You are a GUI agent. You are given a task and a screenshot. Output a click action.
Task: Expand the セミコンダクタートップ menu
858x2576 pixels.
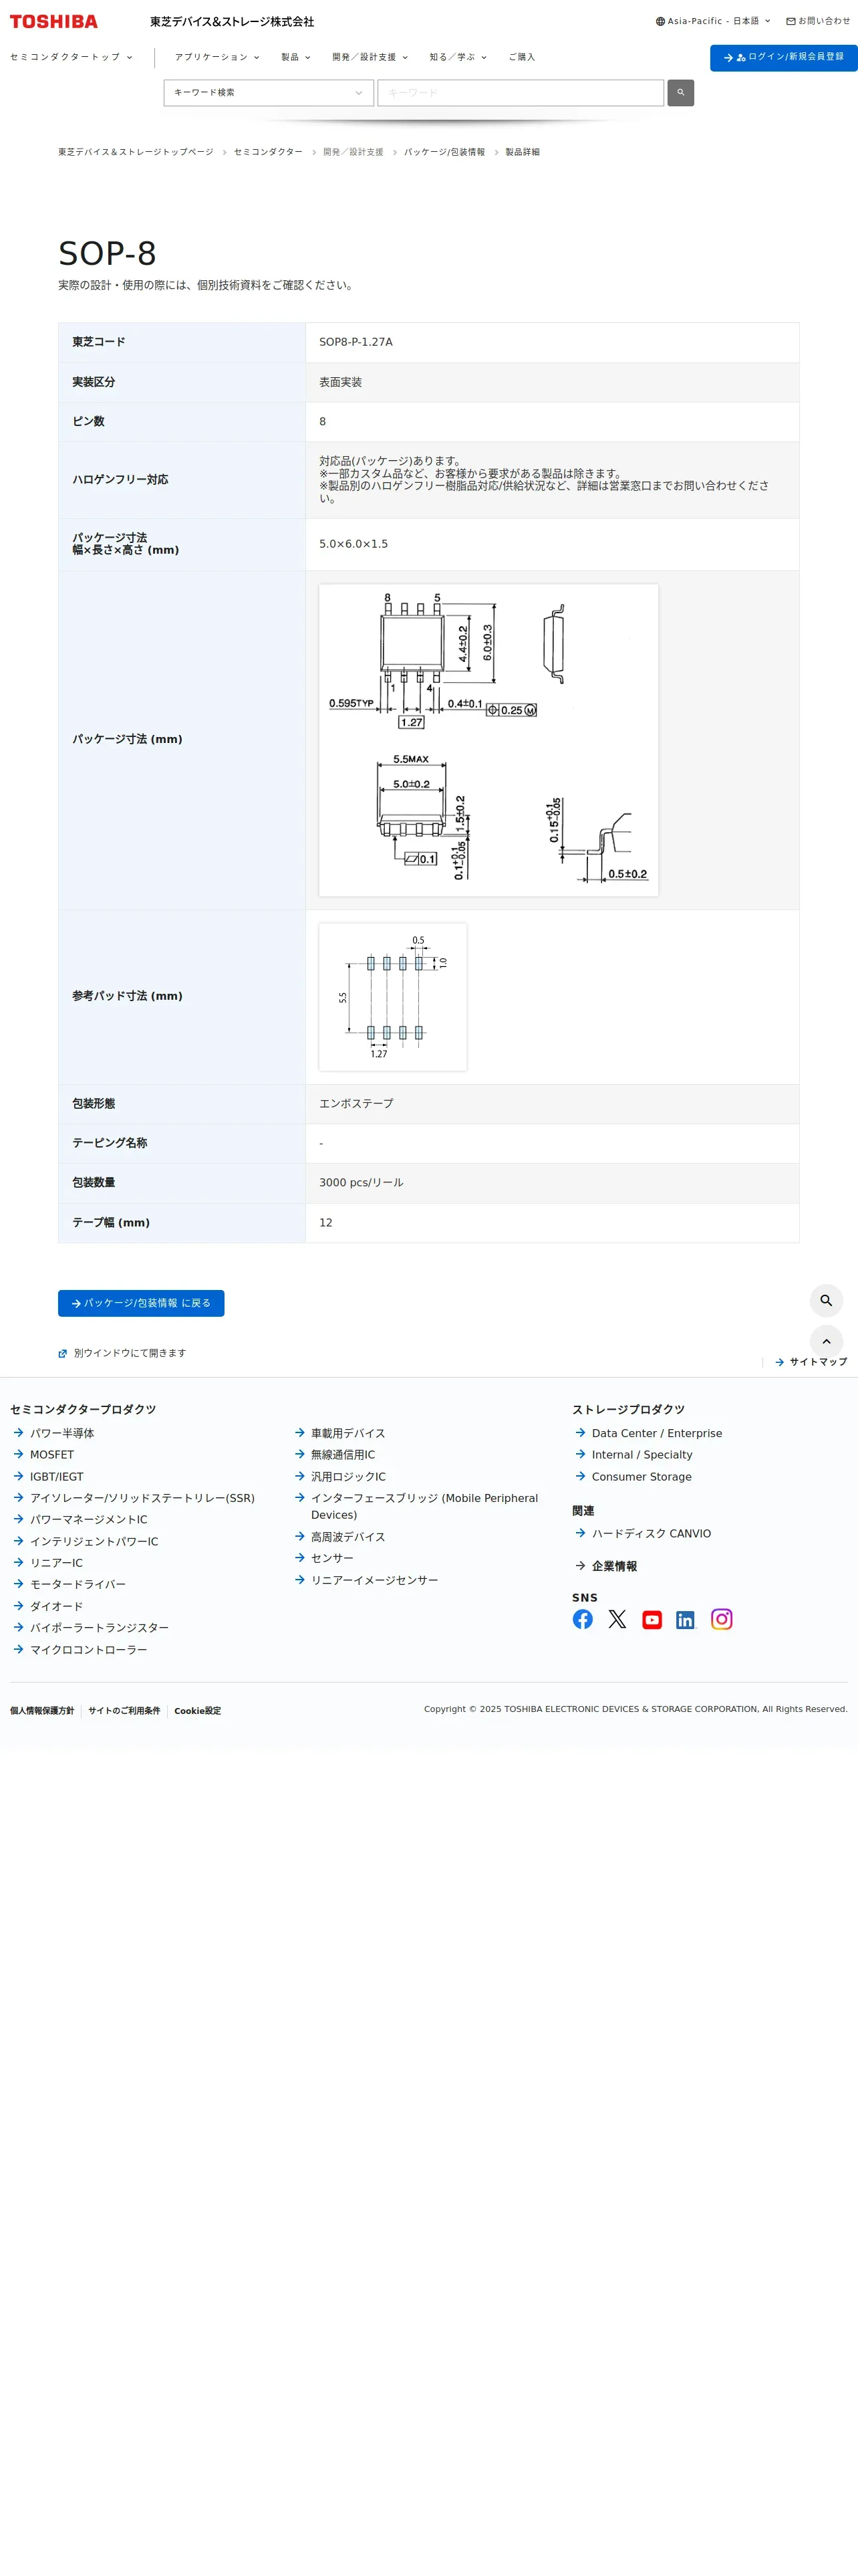(71, 57)
